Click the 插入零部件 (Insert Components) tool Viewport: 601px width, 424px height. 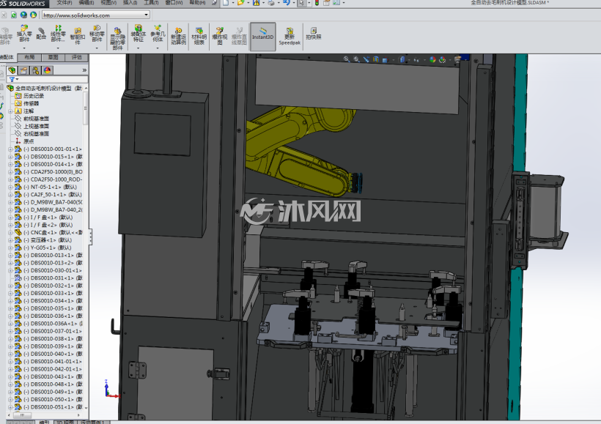point(24,34)
